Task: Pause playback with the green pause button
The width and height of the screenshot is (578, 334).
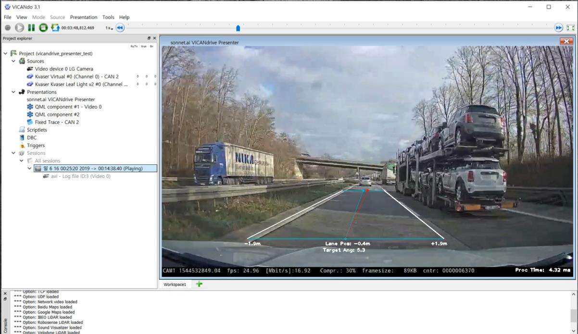Action: click(x=31, y=28)
